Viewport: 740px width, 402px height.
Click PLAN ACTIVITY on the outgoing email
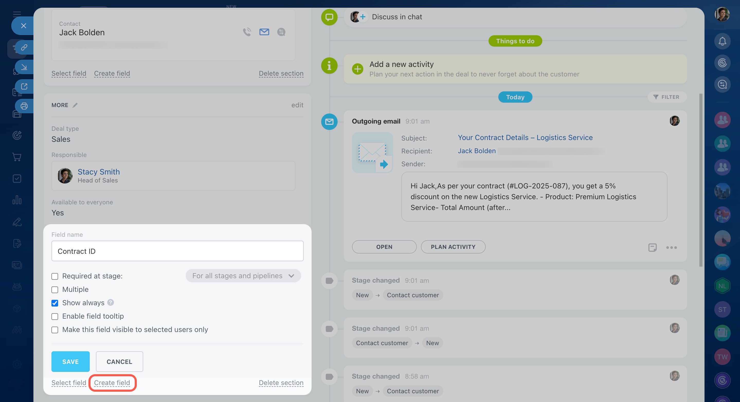453,247
